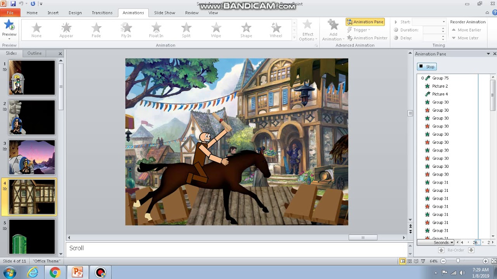Fit slide to current window icon
This screenshot has height=279, width=497.
(493, 261)
